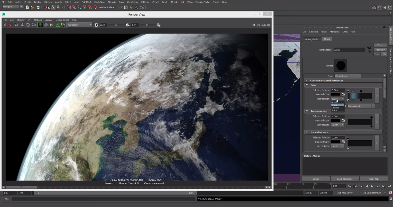Click the Load Attributes button
This screenshot has width=393, height=207.
(344, 179)
